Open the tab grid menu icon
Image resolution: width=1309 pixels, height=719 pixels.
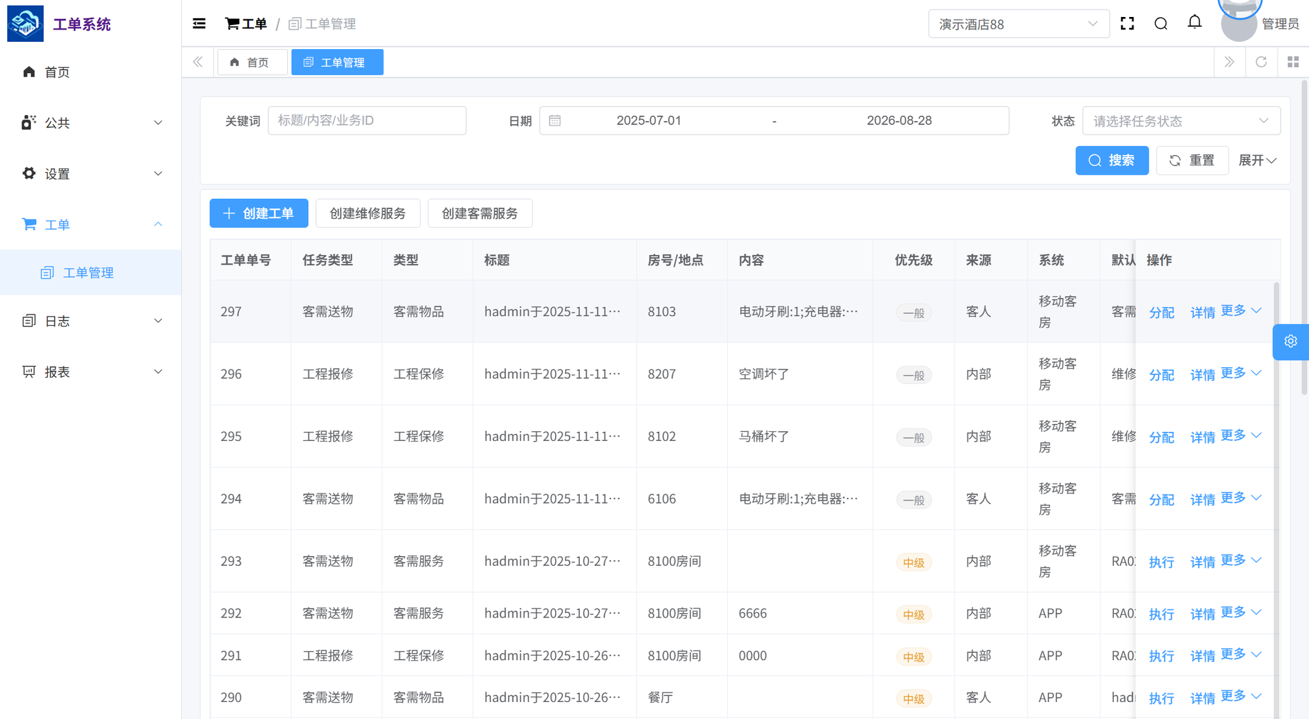1293,61
